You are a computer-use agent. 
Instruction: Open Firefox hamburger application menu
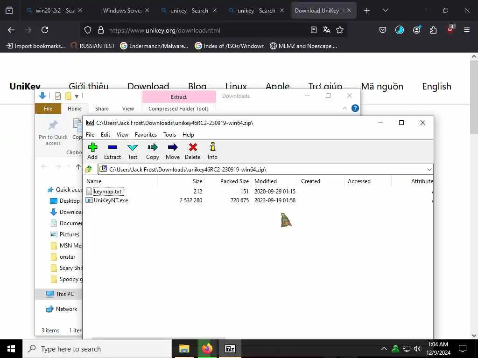tap(466, 30)
